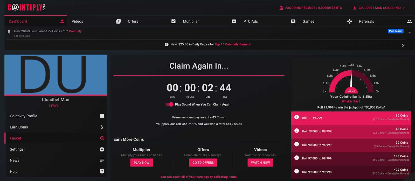Click the Roll 97,000 to 98,999 row
The width and height of the screenshot is (415, 181).
coord(351,159)
